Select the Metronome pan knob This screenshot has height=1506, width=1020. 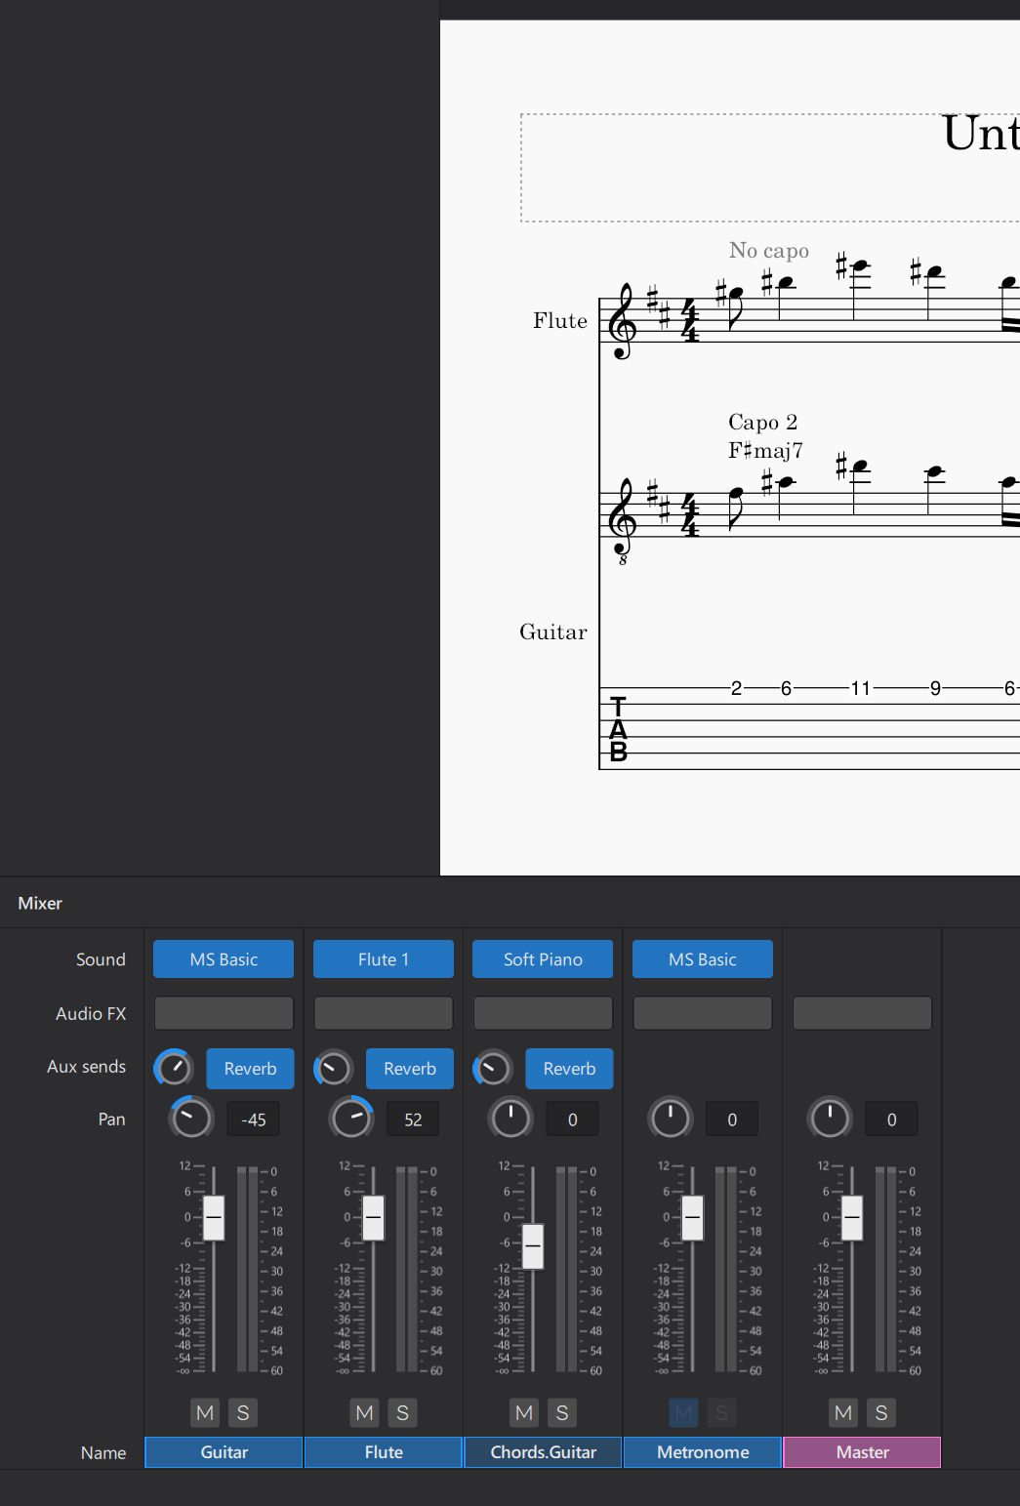coord(670,1119)
